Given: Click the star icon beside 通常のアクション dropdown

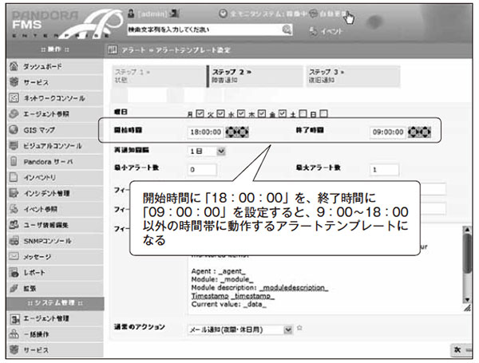Looking at the screenshot, I should coord(299,328).
